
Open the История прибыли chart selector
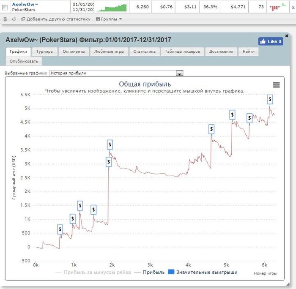click(x=116, y=73)
